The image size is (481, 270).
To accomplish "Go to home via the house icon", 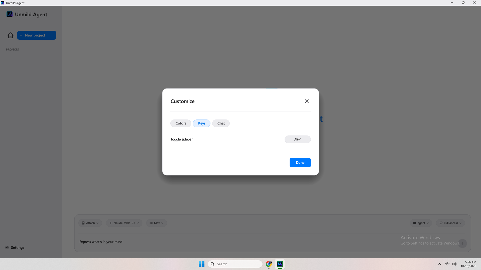I will click(x=11, y=35).
